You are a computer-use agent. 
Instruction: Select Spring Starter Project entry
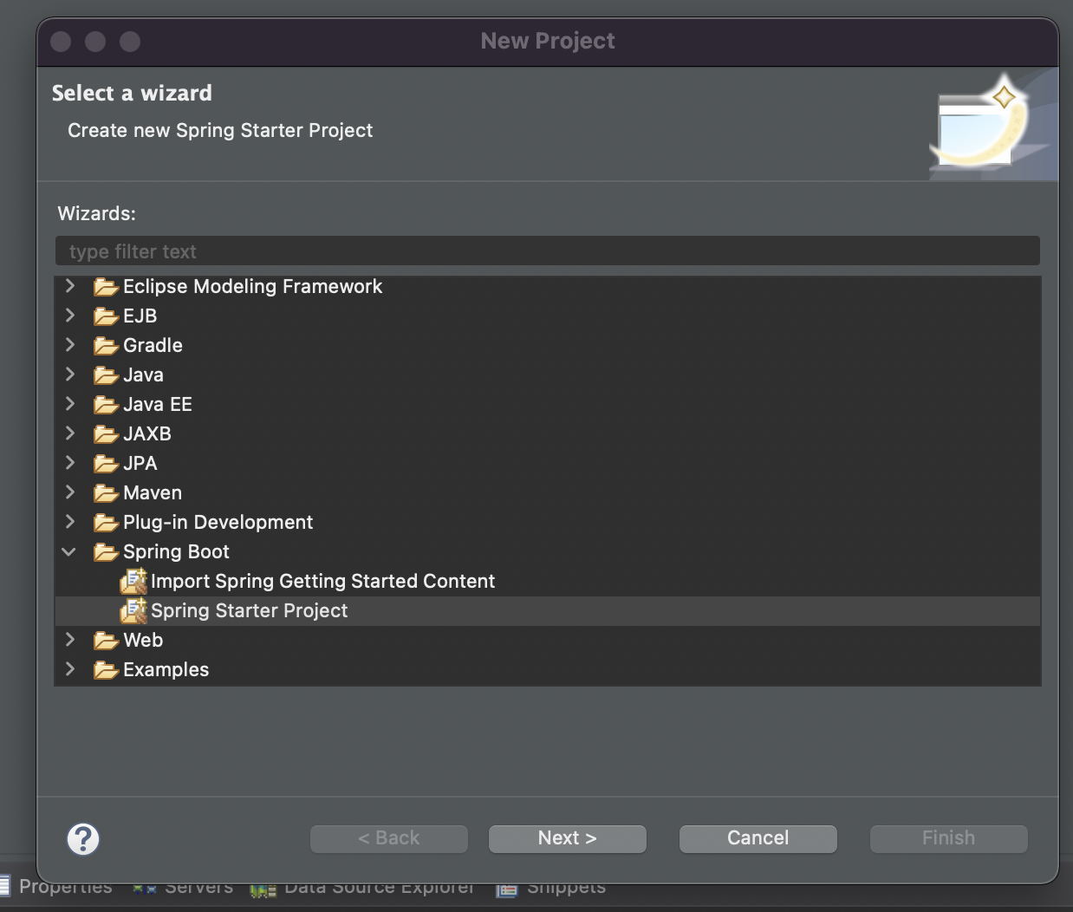[x=249, y=611]
